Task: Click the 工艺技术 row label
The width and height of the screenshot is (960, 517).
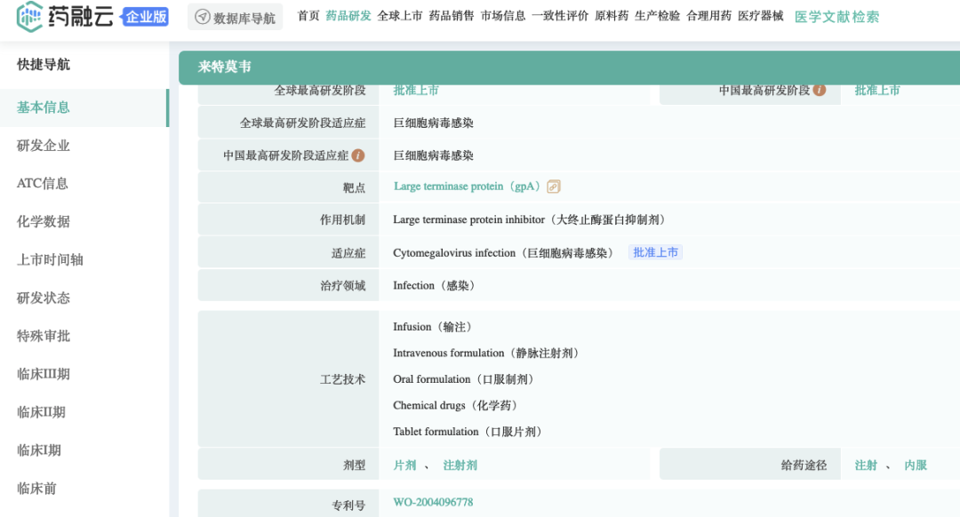Action: pos(342,379)
